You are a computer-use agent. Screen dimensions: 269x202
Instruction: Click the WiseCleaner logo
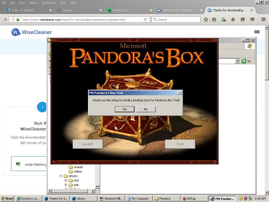[x=32, y=32]
